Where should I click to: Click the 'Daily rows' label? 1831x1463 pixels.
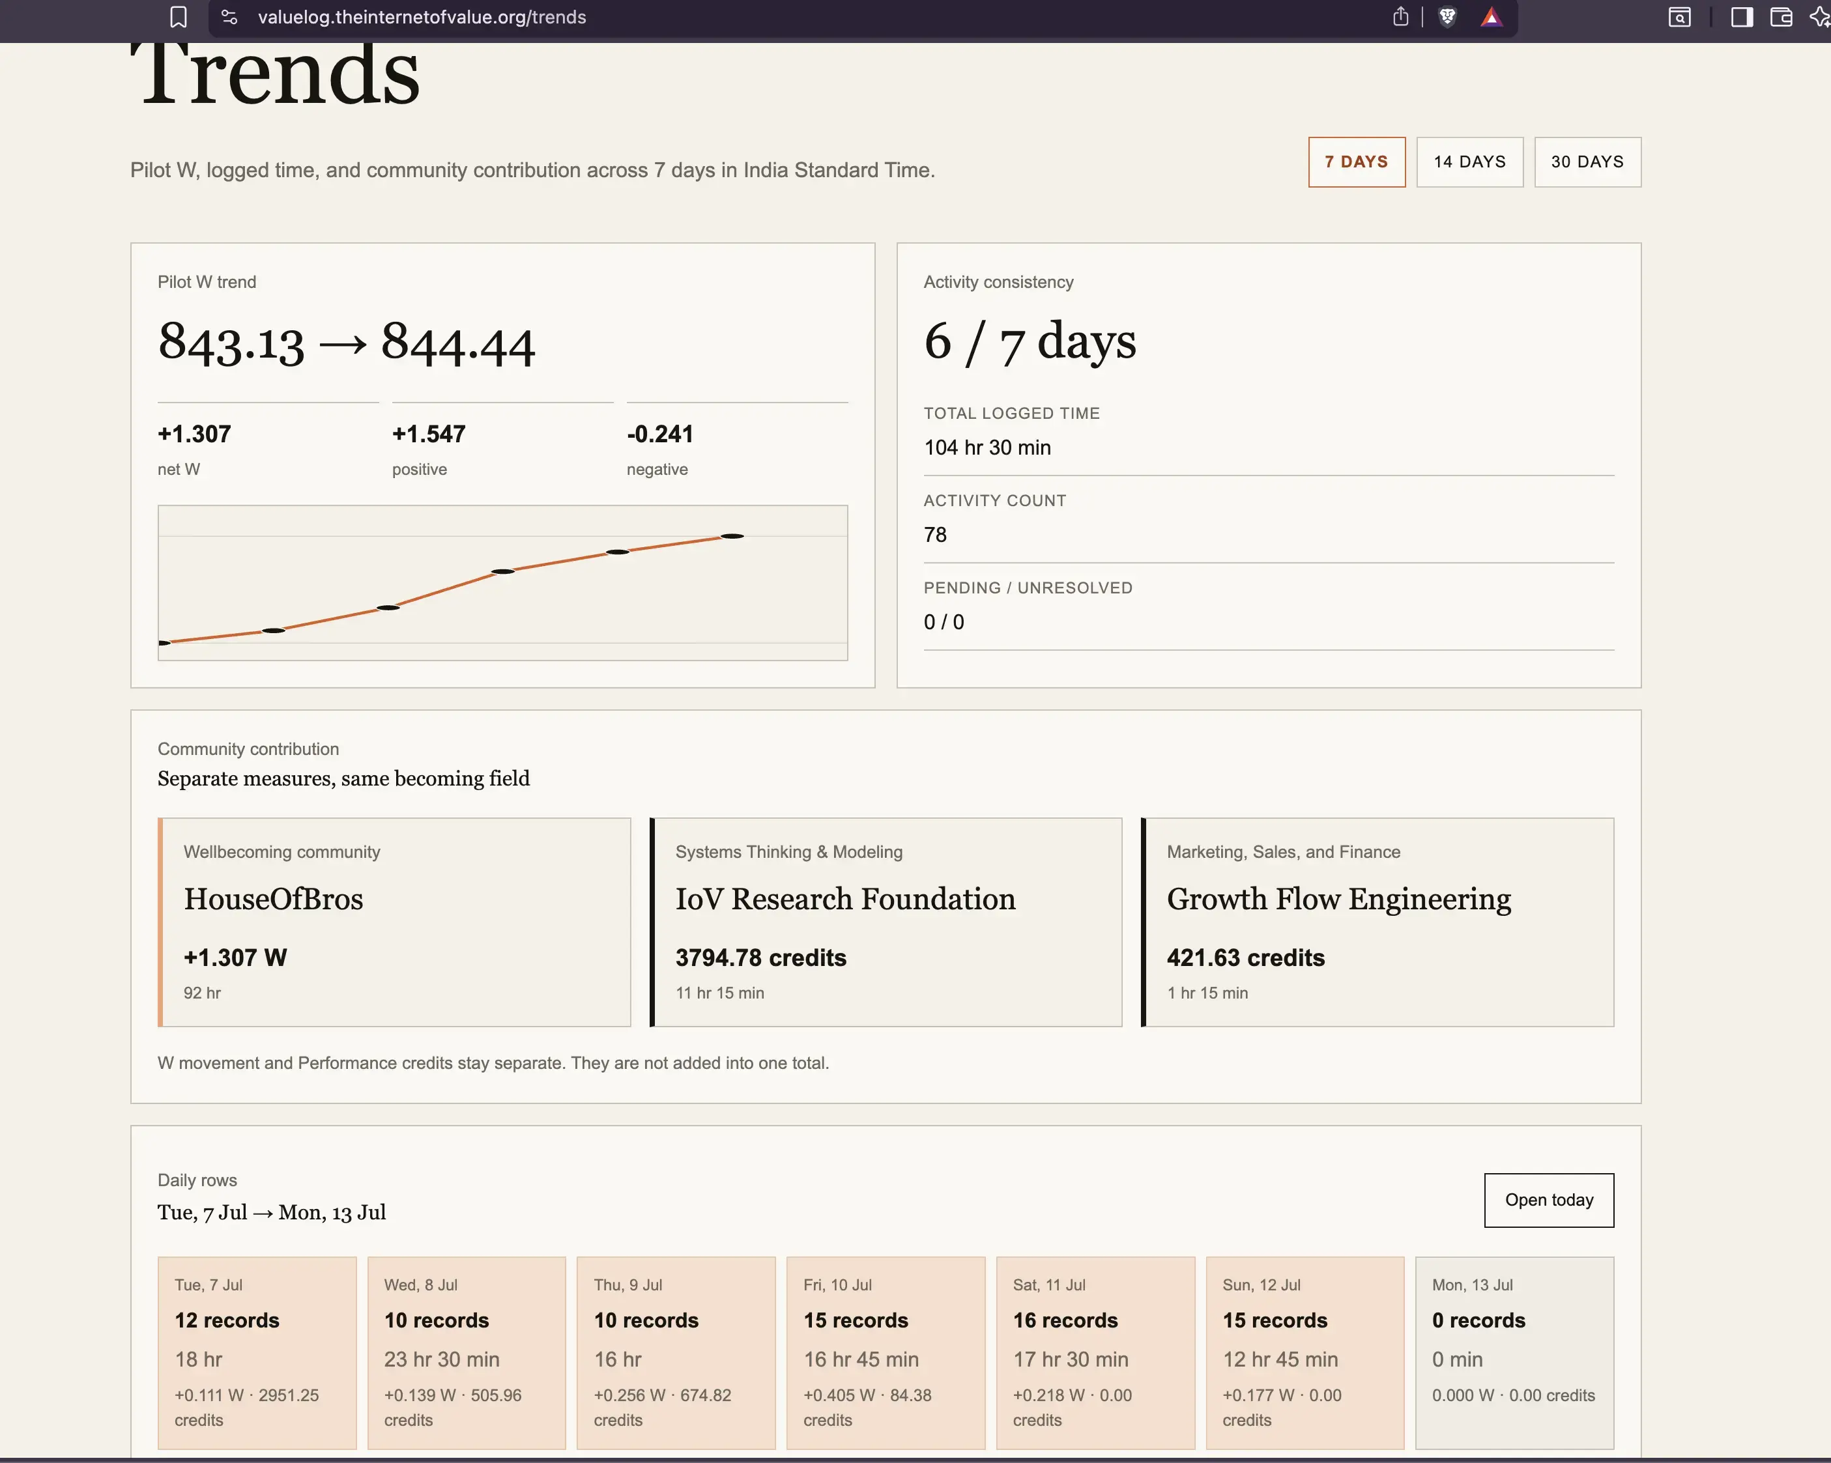[x=197, y=1180]
